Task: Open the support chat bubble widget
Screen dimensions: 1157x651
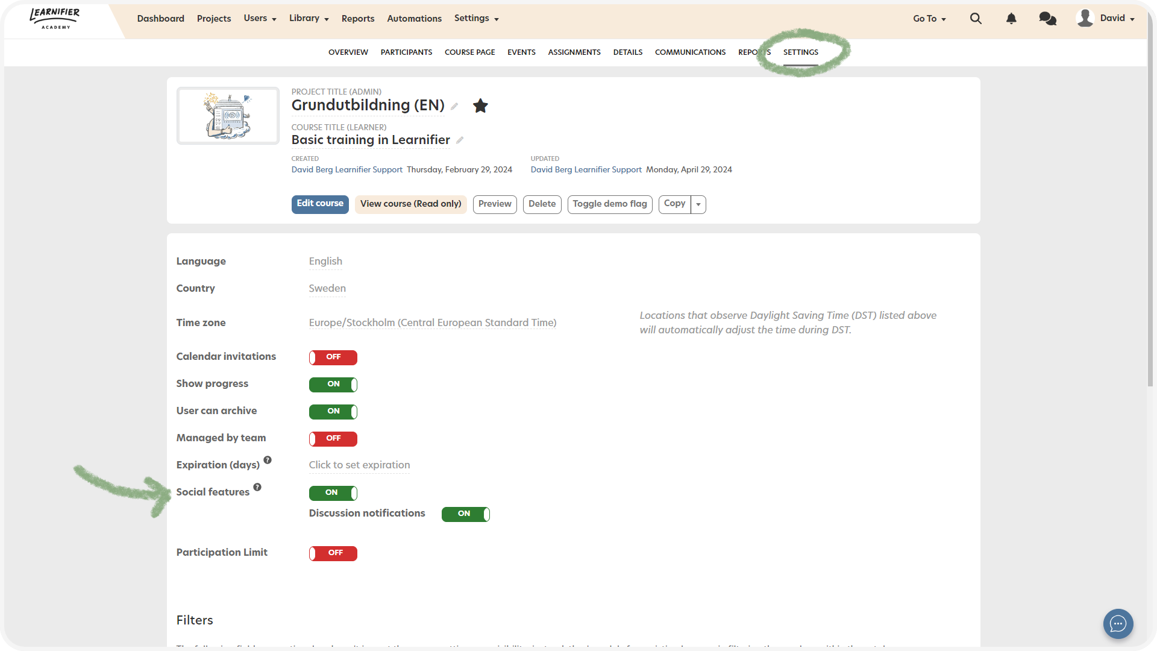Action: [1118, 624]
